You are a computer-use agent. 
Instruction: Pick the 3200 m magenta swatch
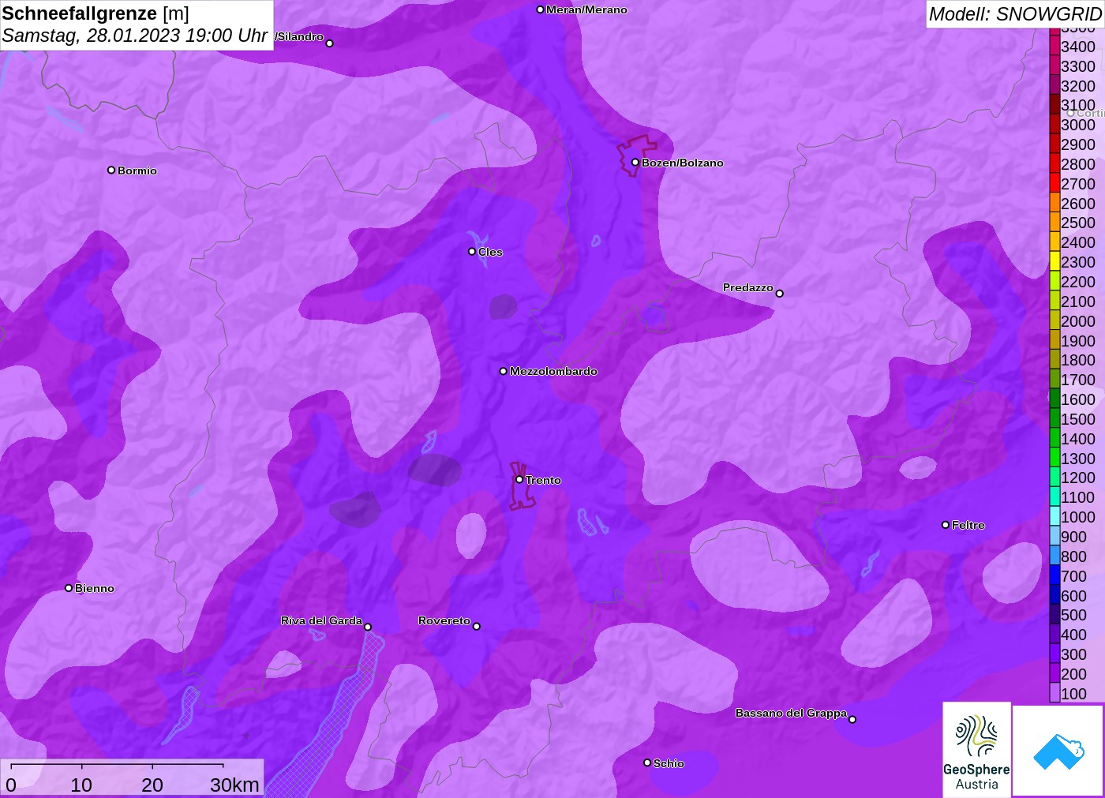pos(1054,86)
